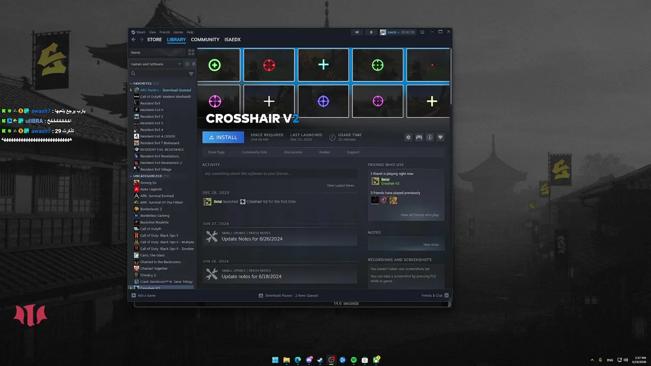Open Microsoft Edge from the taskbar
The height and width of the screenshot is (366, 651).
[x=298, y=360]
